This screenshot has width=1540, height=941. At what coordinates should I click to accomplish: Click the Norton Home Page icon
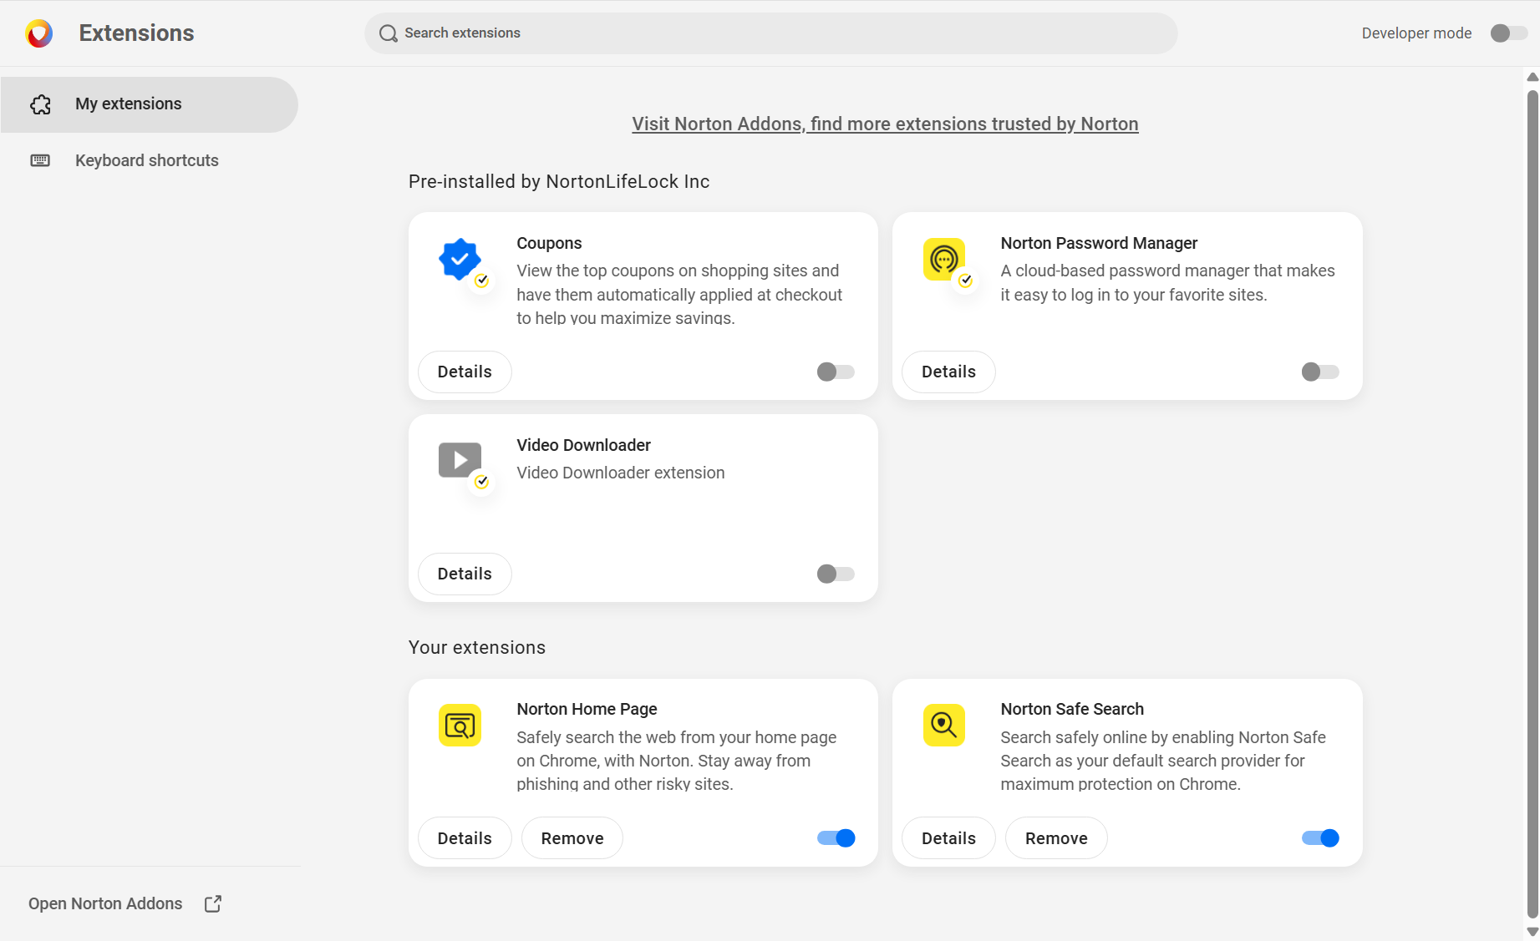coord(460,725)
